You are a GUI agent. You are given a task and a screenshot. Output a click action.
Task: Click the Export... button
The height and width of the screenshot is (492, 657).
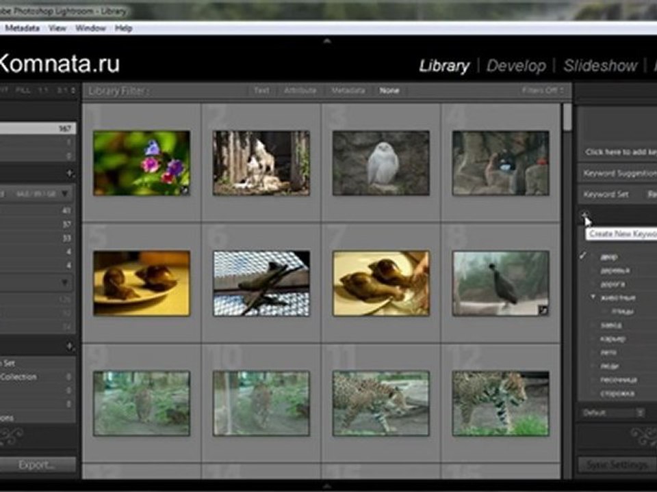[37, 465]
